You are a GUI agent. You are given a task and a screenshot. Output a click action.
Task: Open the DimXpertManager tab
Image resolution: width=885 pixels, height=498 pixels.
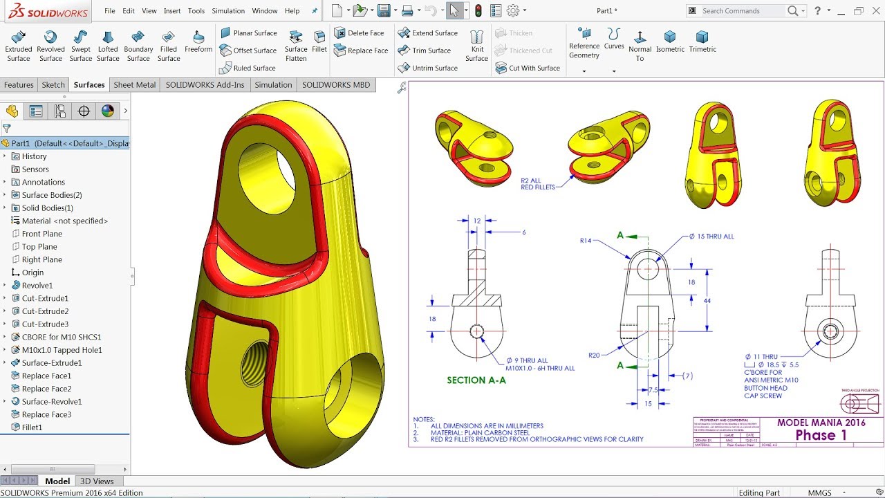[84, 111]
